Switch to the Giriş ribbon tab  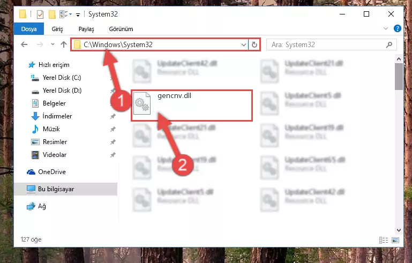pyautogui.click(x=57, y=29)
